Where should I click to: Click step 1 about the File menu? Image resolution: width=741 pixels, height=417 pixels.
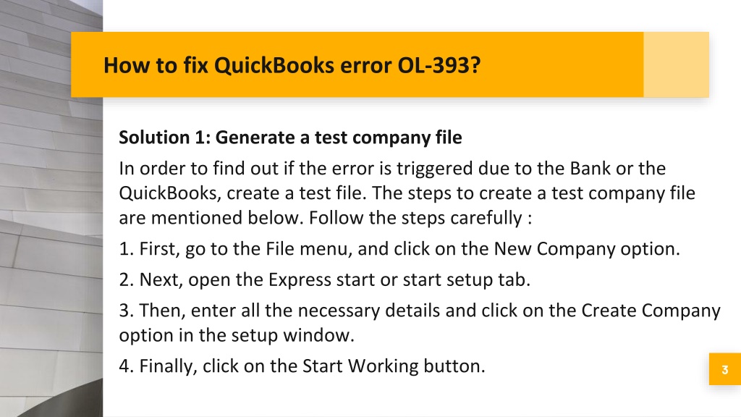(399, 249)
